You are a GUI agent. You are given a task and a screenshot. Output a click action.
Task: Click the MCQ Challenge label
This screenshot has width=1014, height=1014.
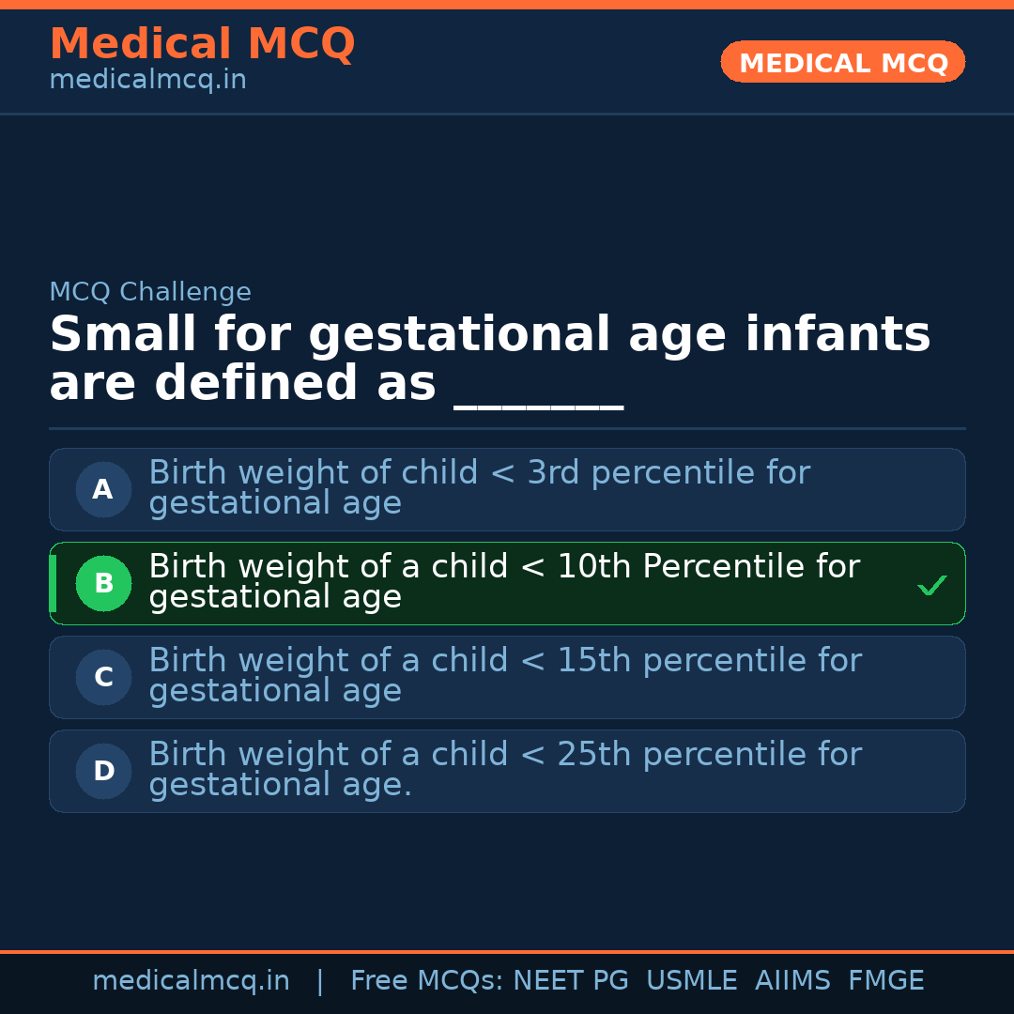150,292
